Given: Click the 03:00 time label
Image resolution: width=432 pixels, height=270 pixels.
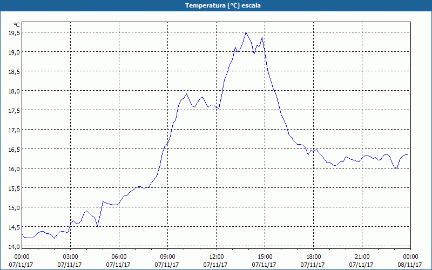Looking at the screenshot, I should coord(70,257).
